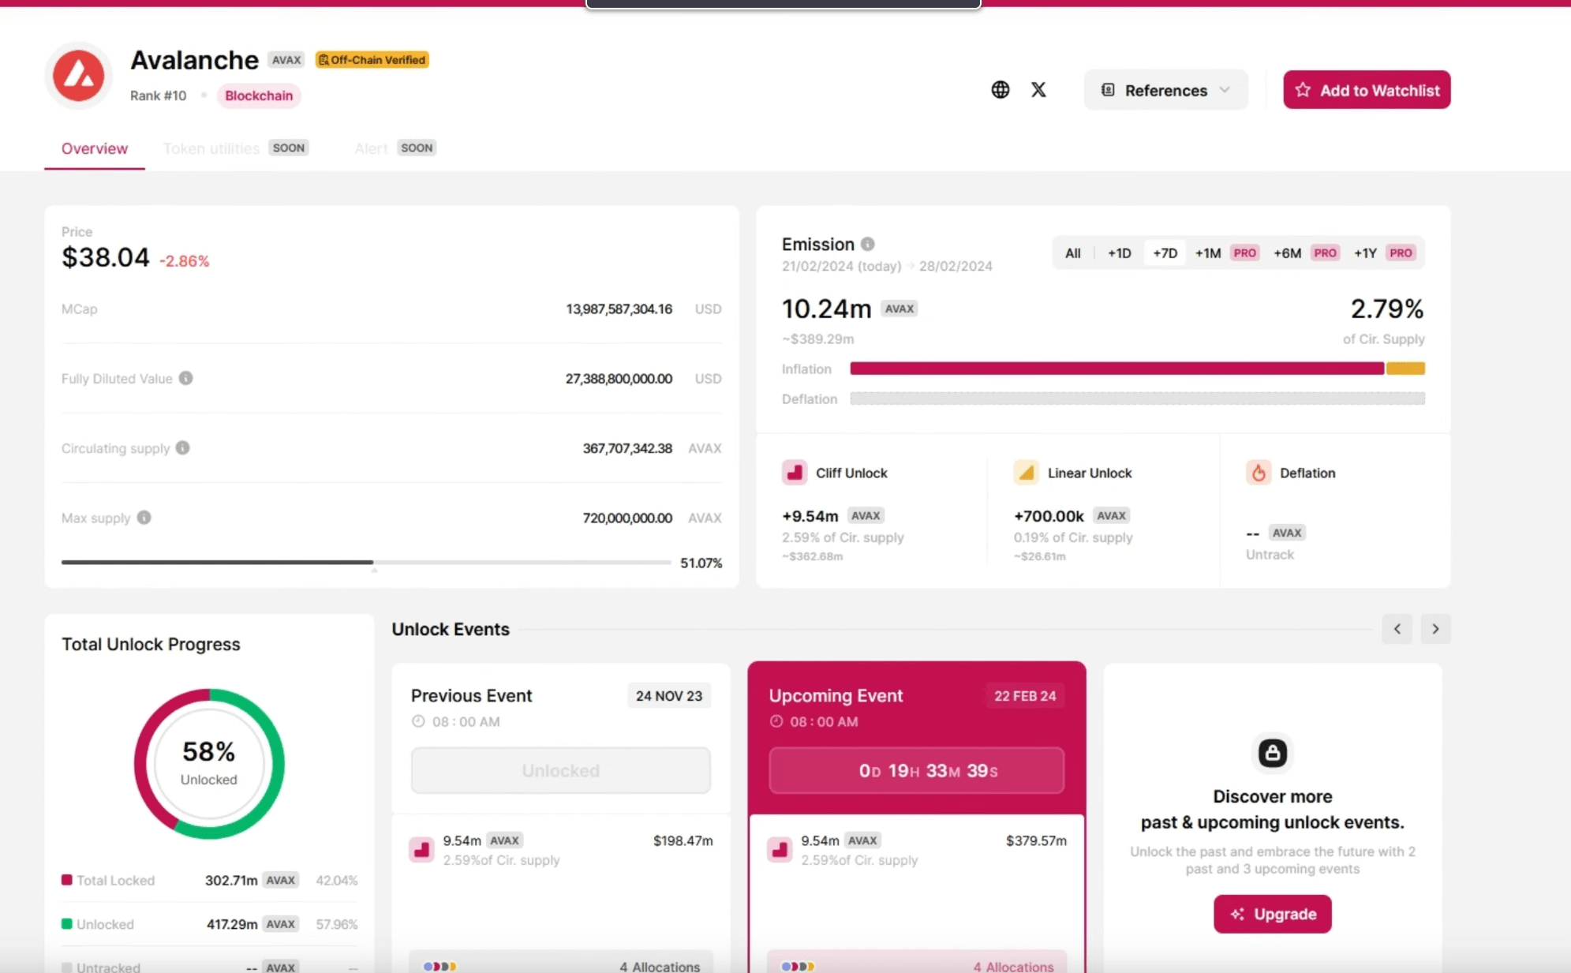Click the Upgrade button
Viewport: 1571px width, 973px height.
click(x=1271, y=914)
